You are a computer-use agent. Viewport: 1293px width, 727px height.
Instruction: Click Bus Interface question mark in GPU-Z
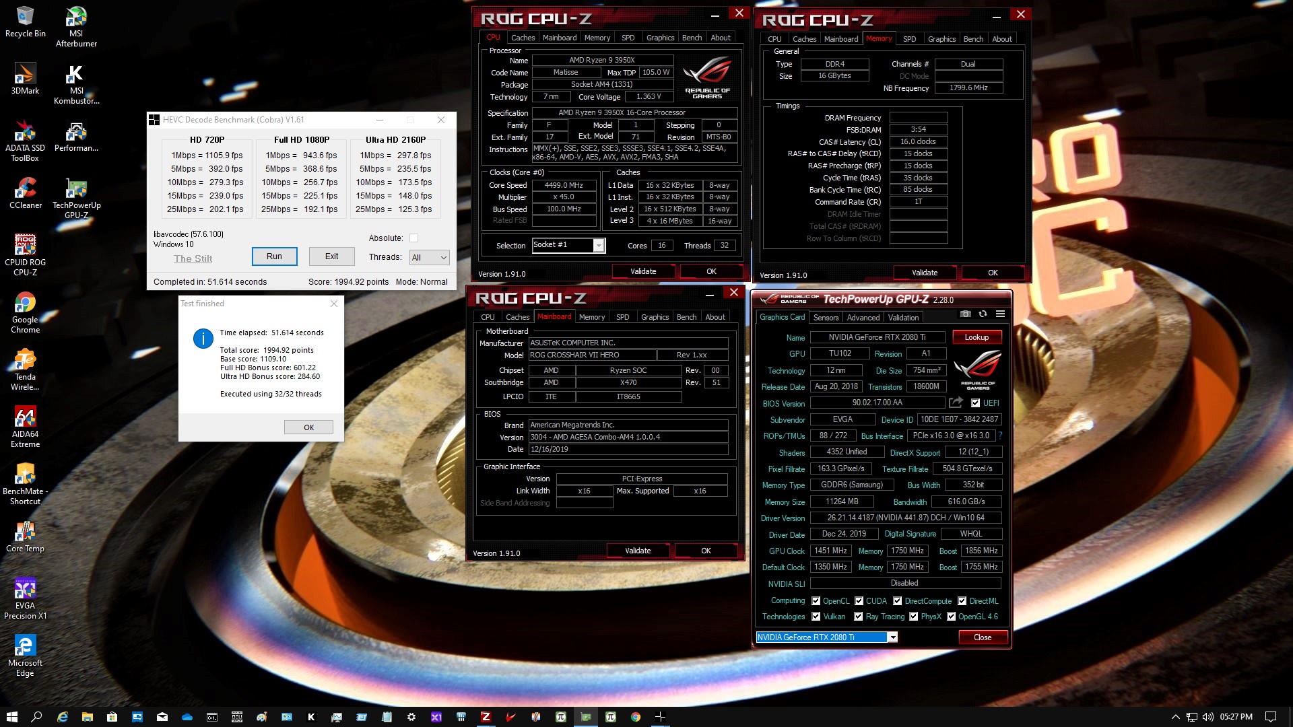tap(1001, 436)
